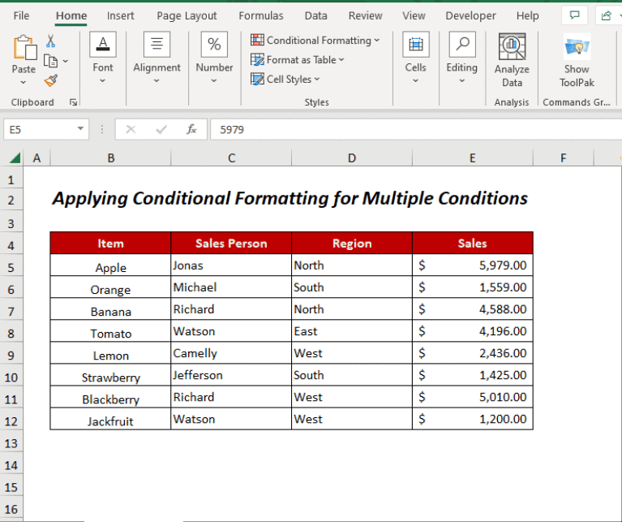
Task: Switch to the Review tab
Action: point(366,15)
